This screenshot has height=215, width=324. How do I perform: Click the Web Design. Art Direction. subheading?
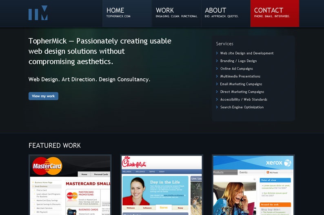tap(89, 79)
